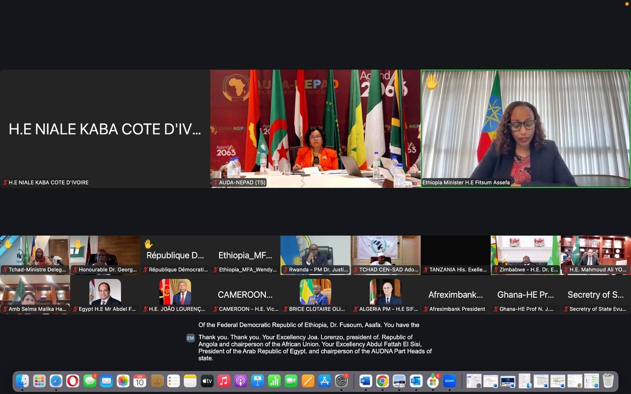Click raised hand on Ethiopia Minister tile
This screenshot has width=631, height=394.
tap(432, 81)
